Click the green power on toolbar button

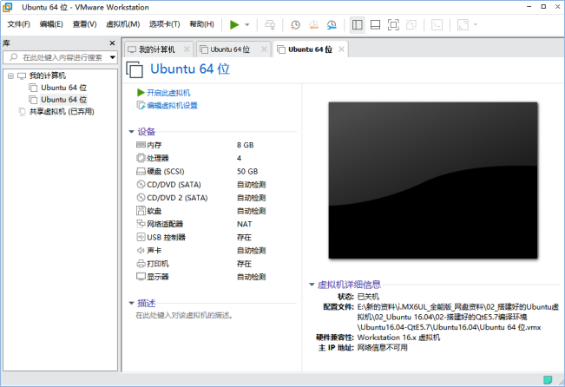point(234,24)
